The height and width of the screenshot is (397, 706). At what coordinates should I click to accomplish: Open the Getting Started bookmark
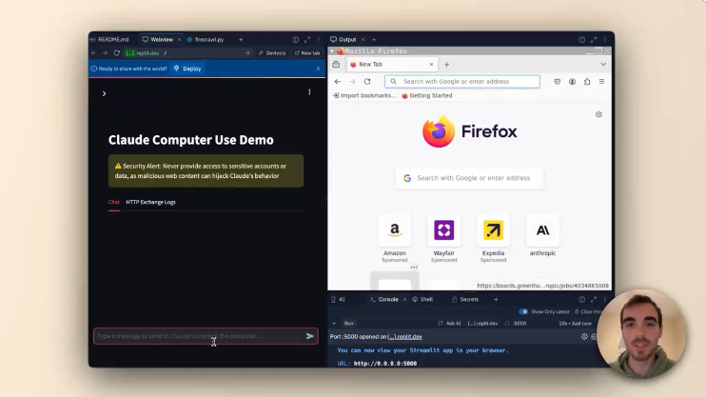click(427, 95)
